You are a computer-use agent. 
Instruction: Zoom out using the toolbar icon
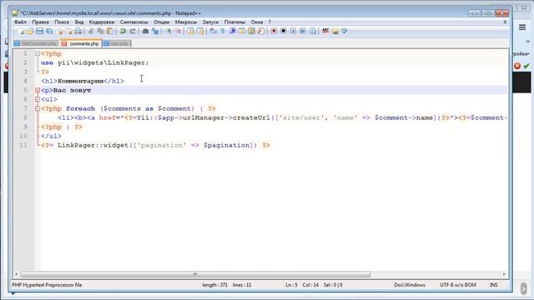pos(178,32)
